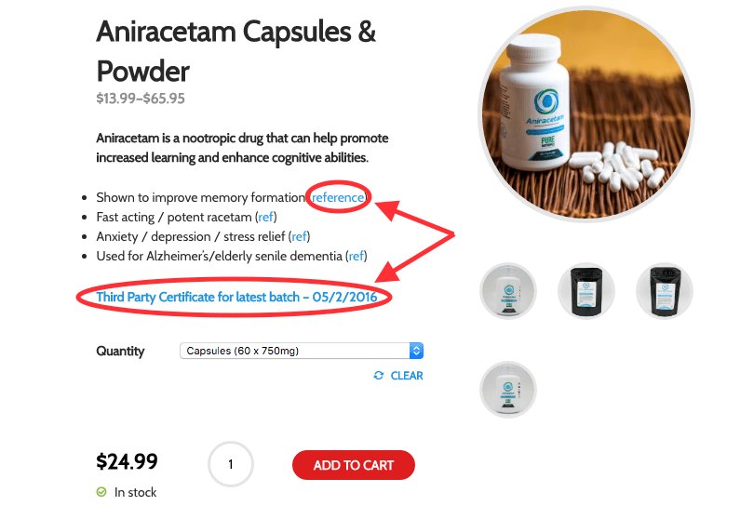Viewport: 740px width, 532px height.
Task: Click the CLEAR selection link
Action: point(407,376)
